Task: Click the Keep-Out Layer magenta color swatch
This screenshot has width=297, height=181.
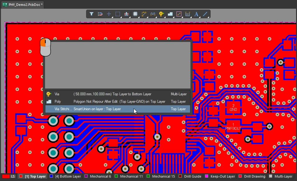Action: tap(206, 176)
